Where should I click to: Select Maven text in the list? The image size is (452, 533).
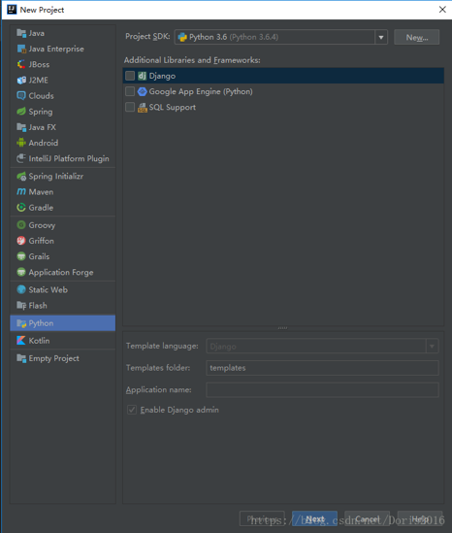[x=41, y=191]
